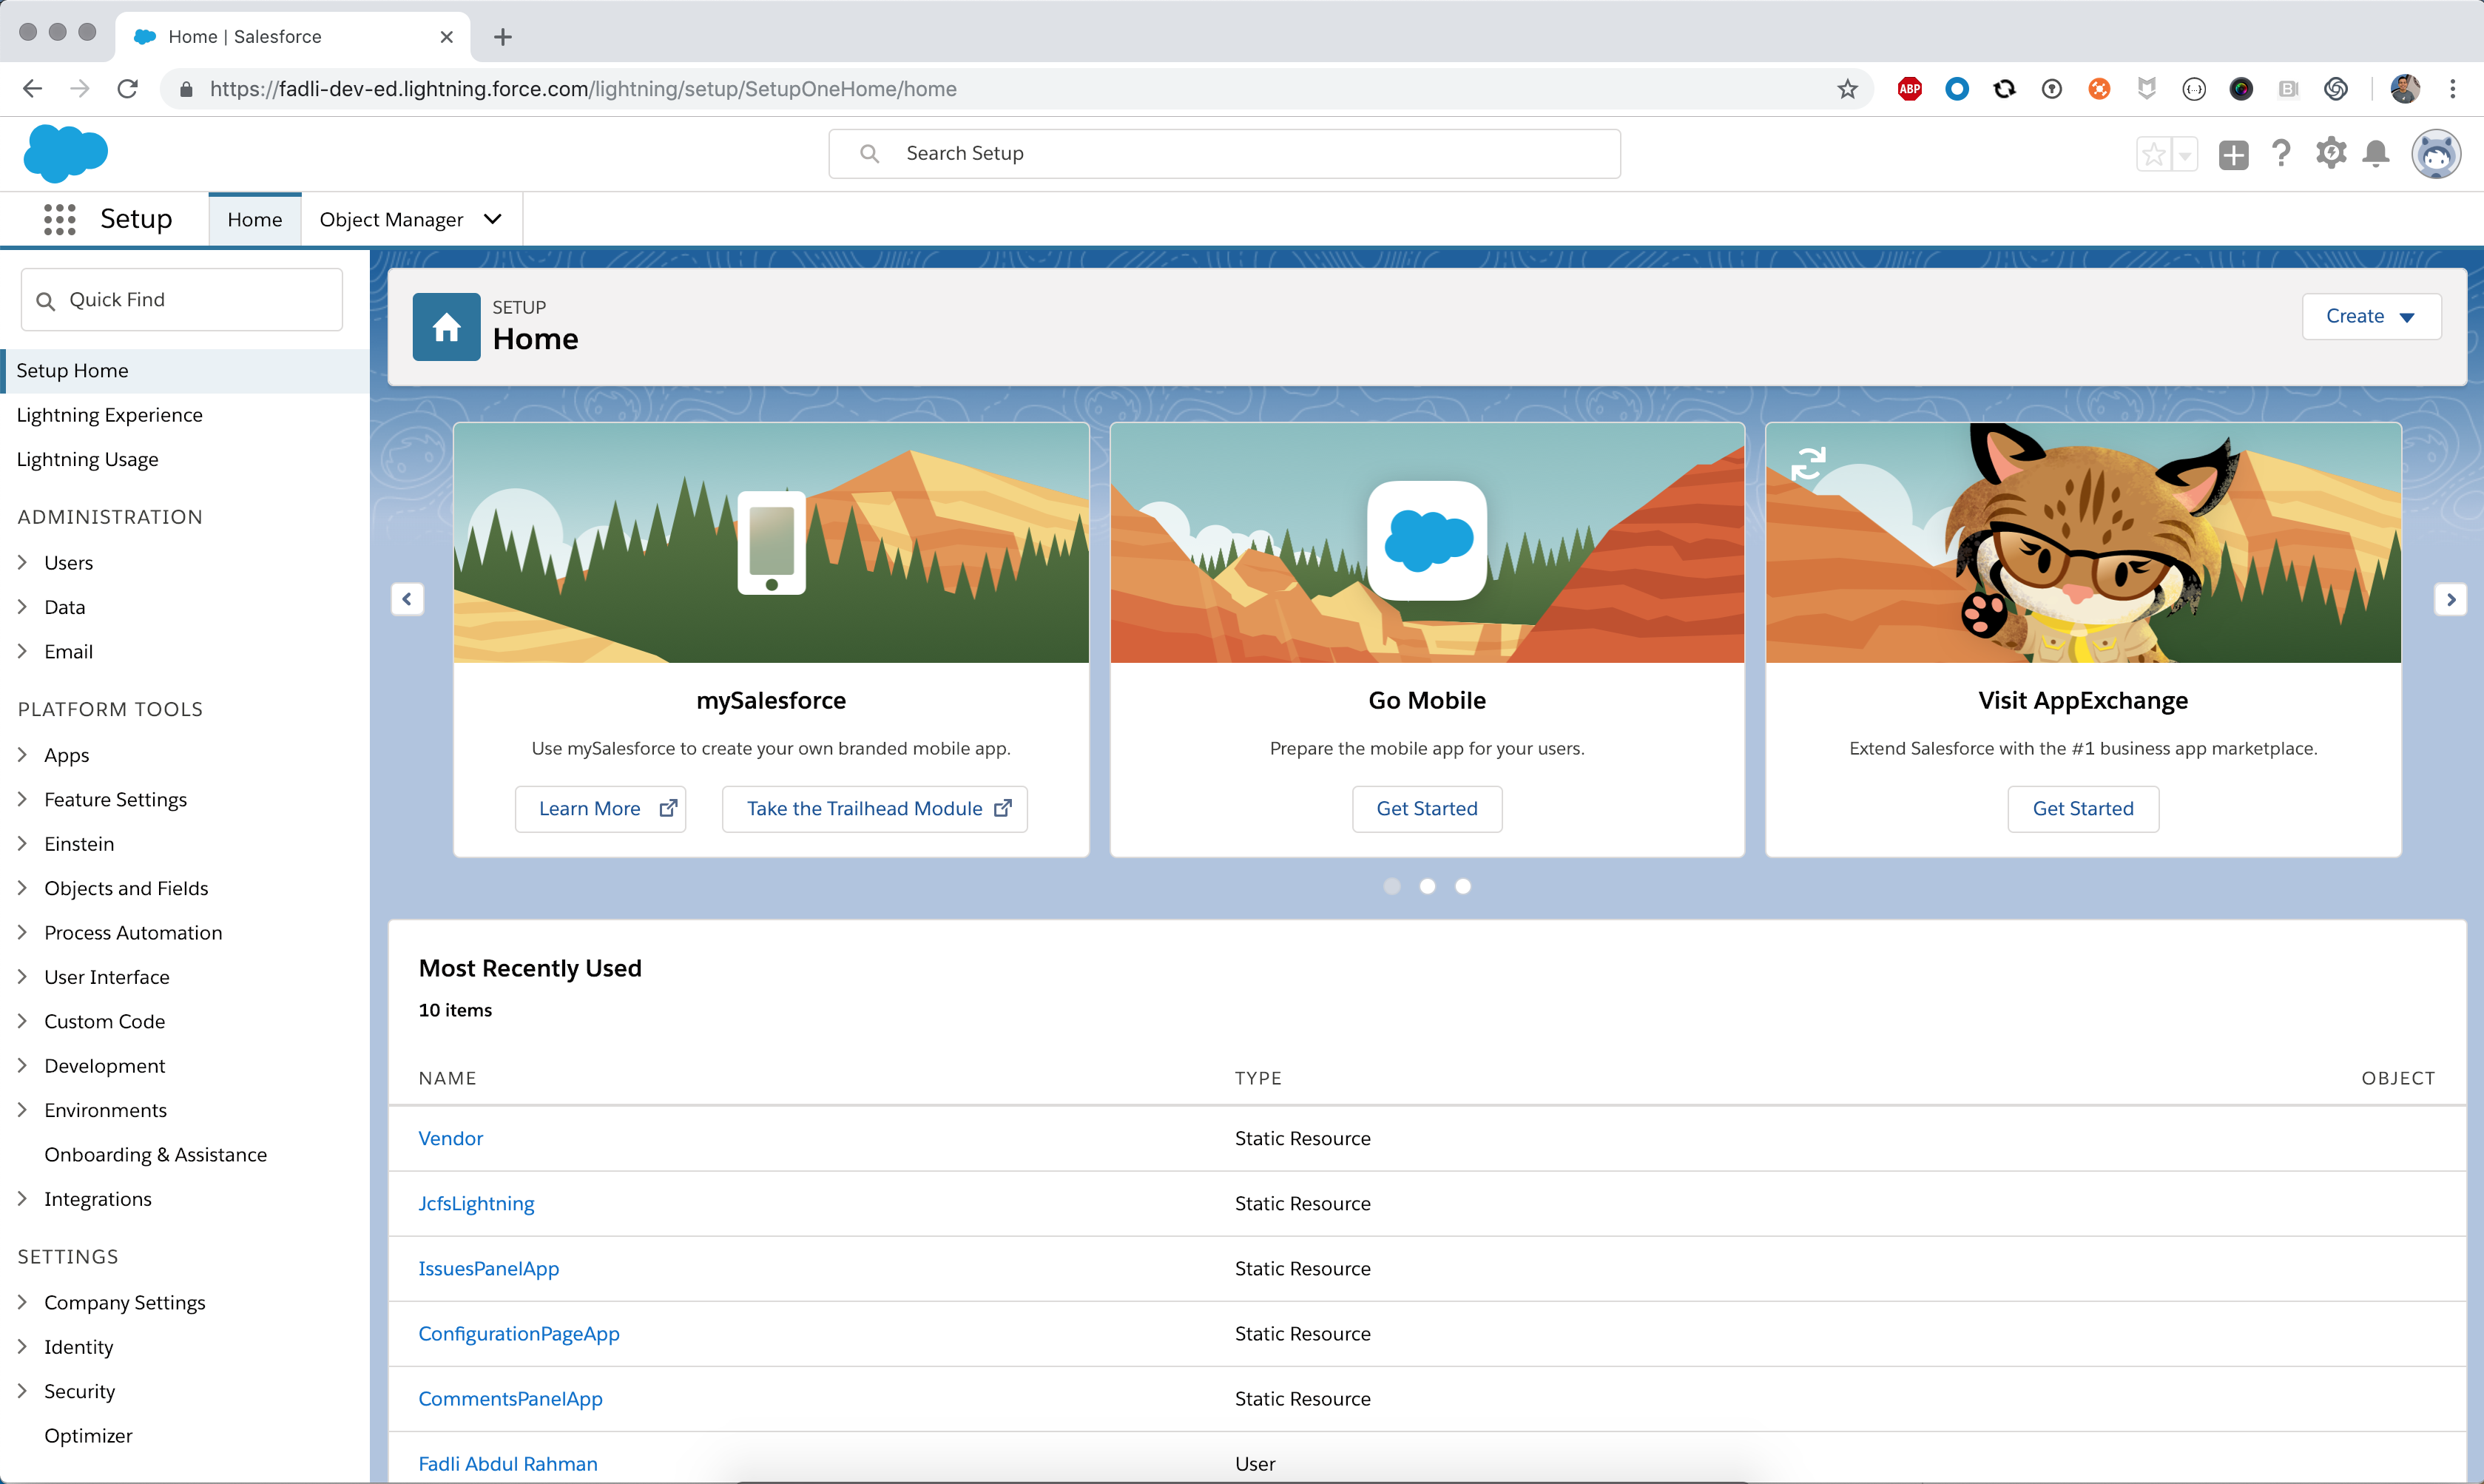This screenshot has width=2484, height=1484.
Task: Expand the Custom Code node
Action: pyautogui.click(x=23, y=1021)
